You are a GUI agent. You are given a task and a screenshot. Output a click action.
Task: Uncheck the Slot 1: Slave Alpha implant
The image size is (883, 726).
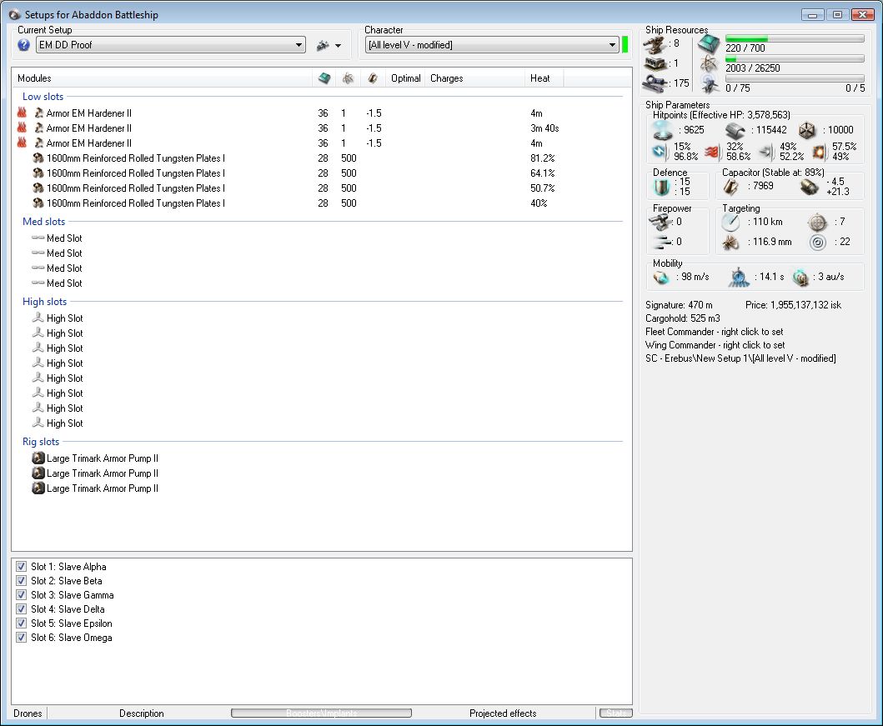point(22,567)
